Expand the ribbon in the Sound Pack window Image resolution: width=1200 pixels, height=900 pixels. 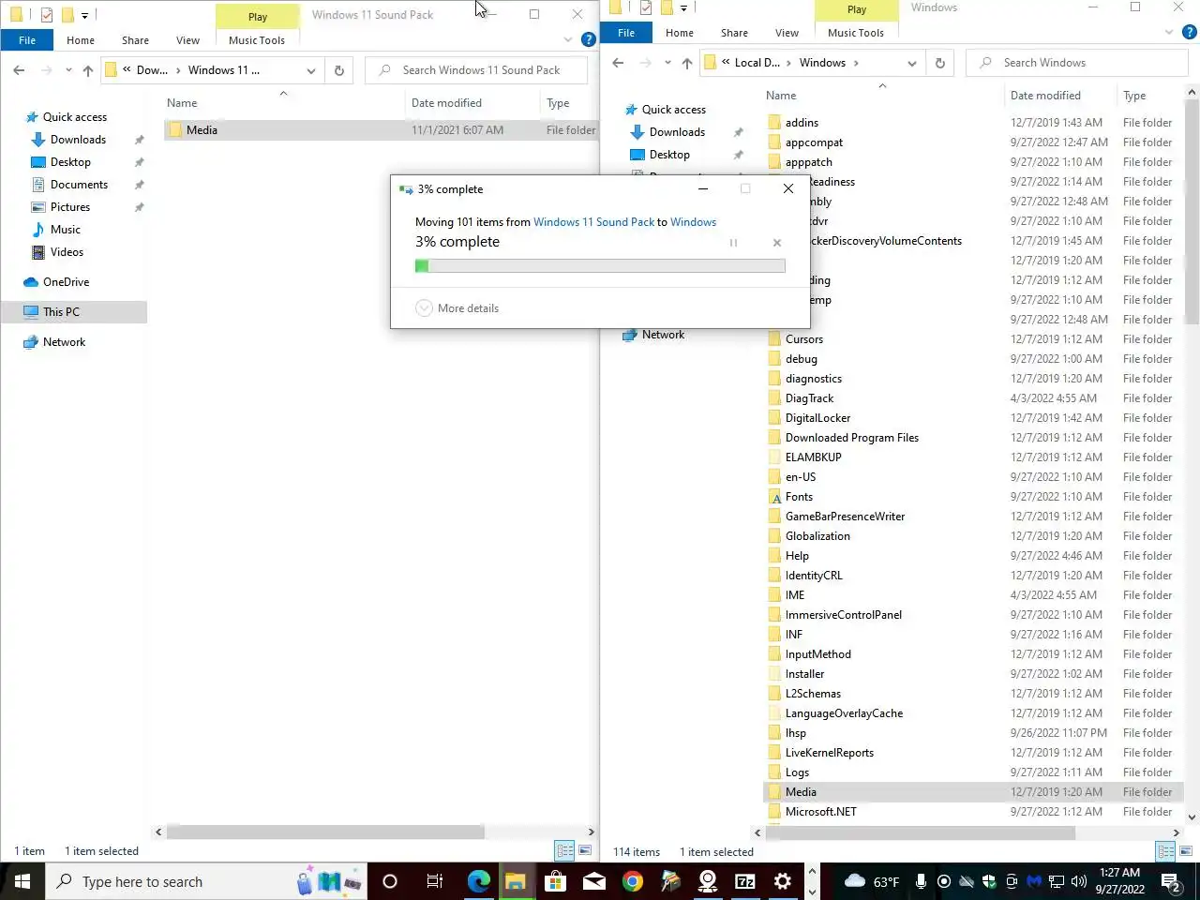567,39
